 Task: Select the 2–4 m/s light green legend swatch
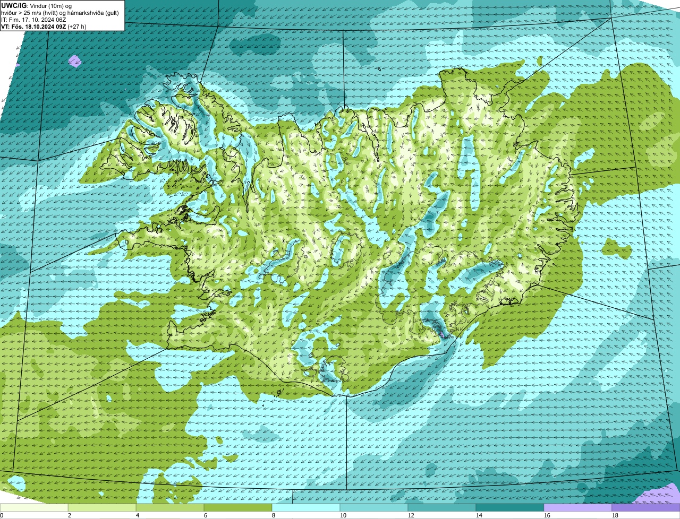[102, 508]
